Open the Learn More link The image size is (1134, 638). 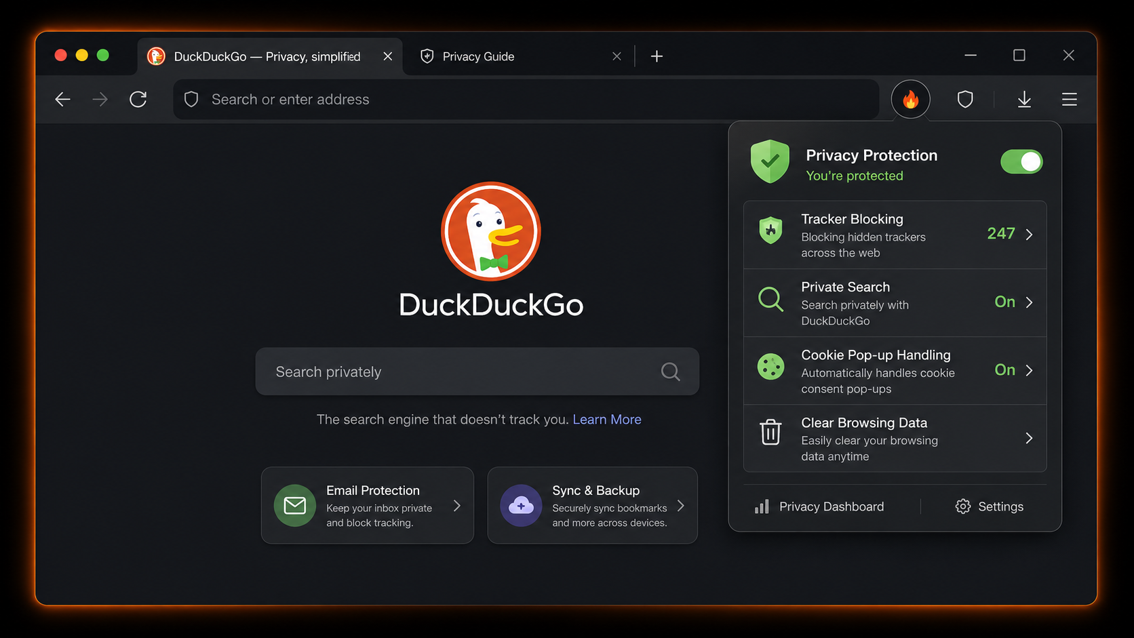coord(607,420)
